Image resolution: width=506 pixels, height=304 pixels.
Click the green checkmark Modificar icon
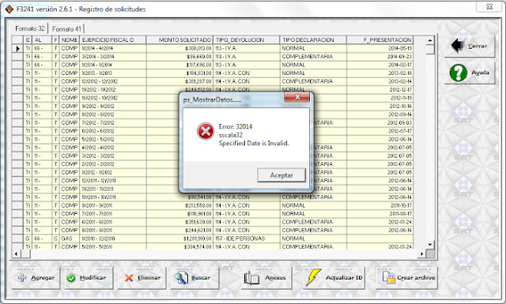71,278
